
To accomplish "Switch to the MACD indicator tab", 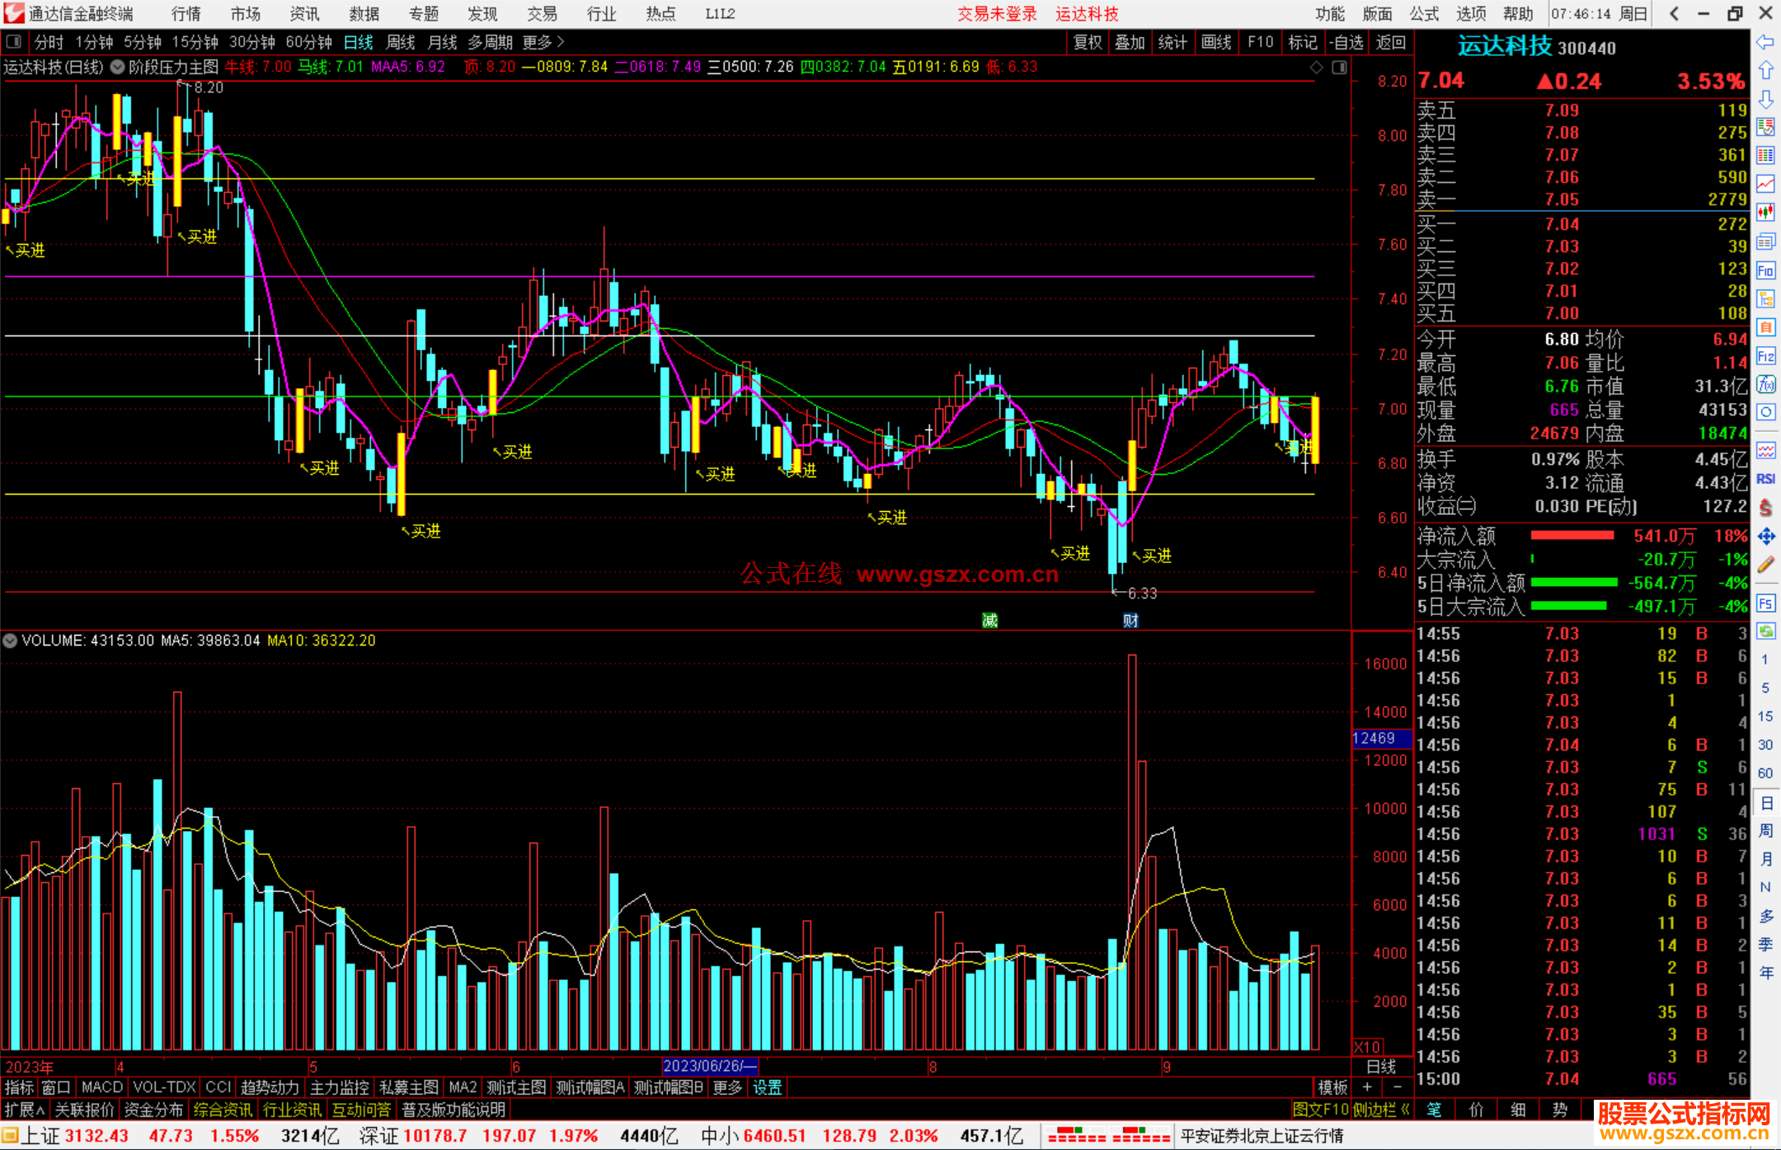I will coord(101,1087).
